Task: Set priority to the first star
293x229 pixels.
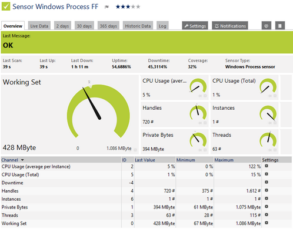Action: (118, 7)
